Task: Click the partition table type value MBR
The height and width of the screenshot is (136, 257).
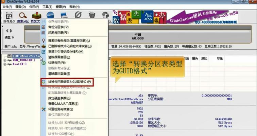Action: pyautogui.click(x=229, y=99)
